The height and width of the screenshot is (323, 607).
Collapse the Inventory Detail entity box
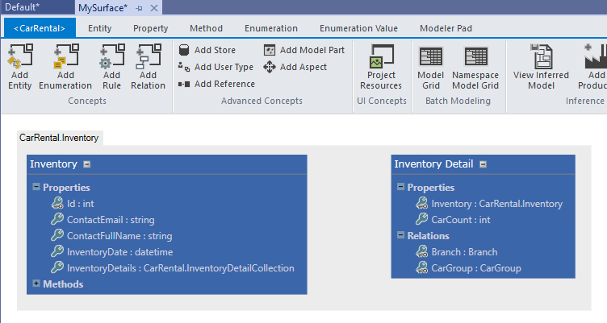(x=483, y=164)
